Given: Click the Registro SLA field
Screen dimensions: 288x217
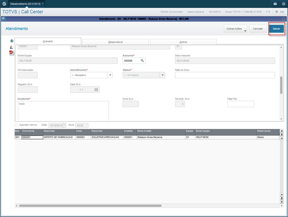Looking at the screenshot, I should [28, 90].
